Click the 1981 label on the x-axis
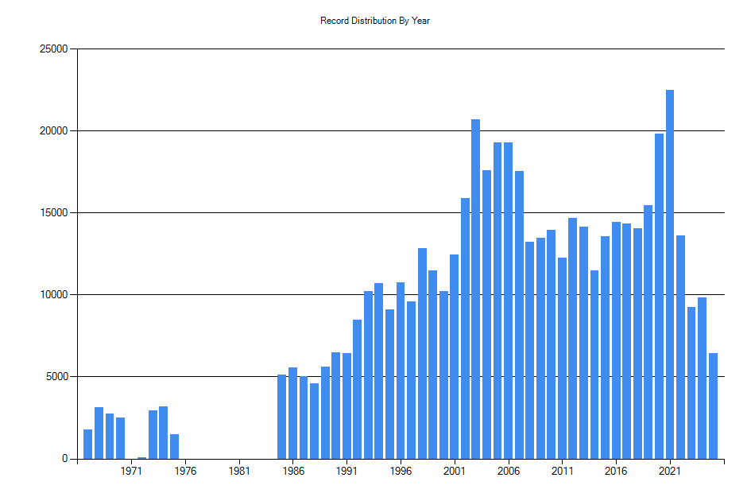 (x=239, y=471)
